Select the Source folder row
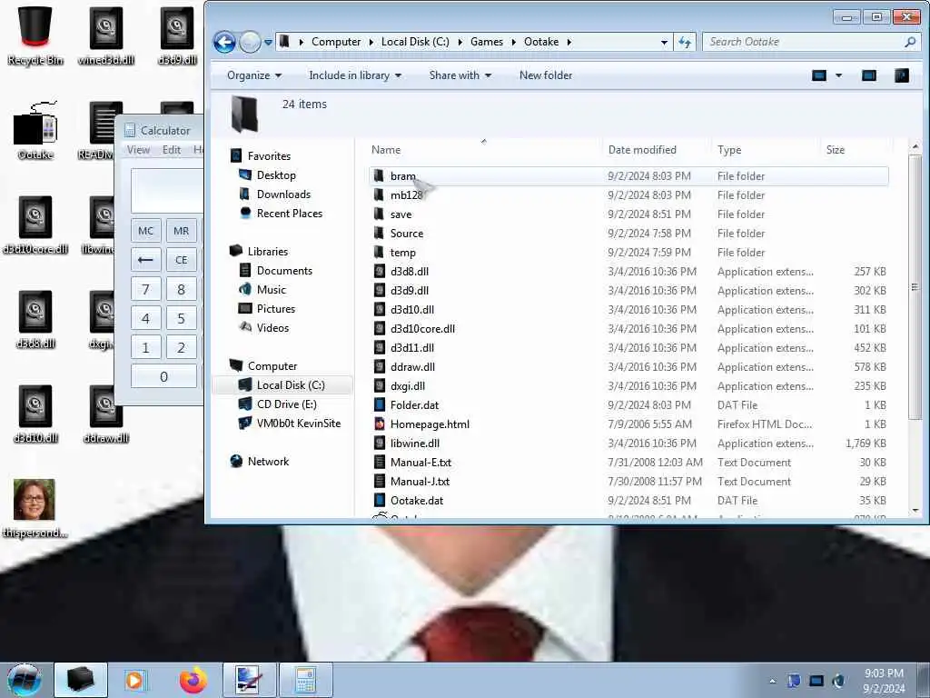 [x=628, y=234]
